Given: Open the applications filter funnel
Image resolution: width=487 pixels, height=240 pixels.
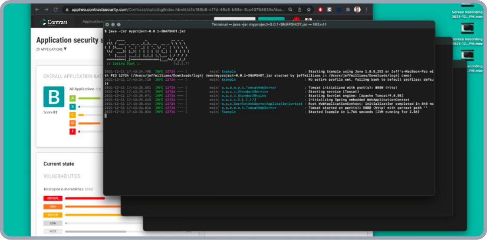Looking at the screenshot, I should [65, 49].
